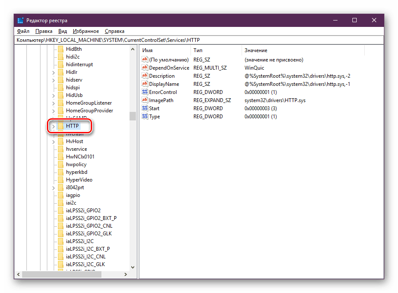Click the system32\drivers\HTTP.sys value data
The width and height of the screenshot is (398, 293).
(x=275, y=100)
